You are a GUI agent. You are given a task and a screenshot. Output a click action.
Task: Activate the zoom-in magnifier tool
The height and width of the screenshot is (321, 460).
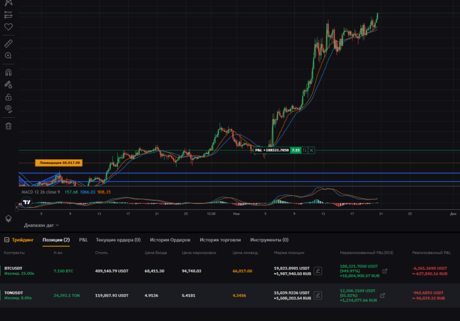pyautogui.click(x=8, y=56)
